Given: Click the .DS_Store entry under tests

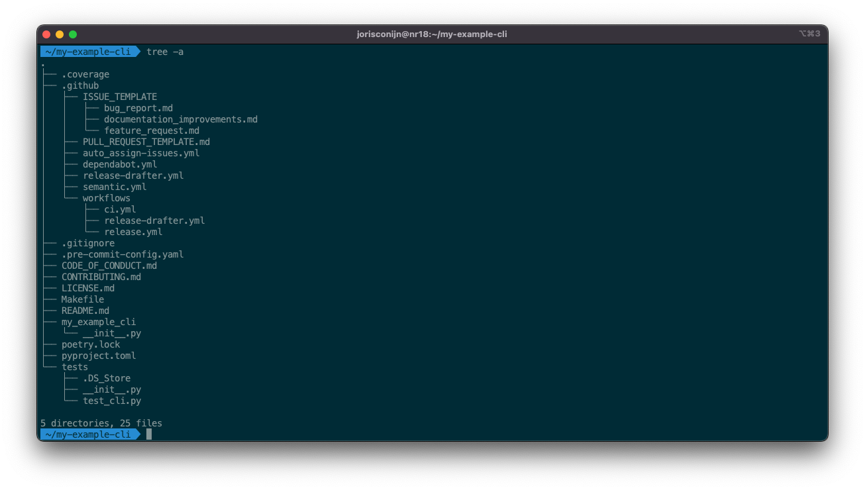Looking at the screenshot, I should pos(106,377).
